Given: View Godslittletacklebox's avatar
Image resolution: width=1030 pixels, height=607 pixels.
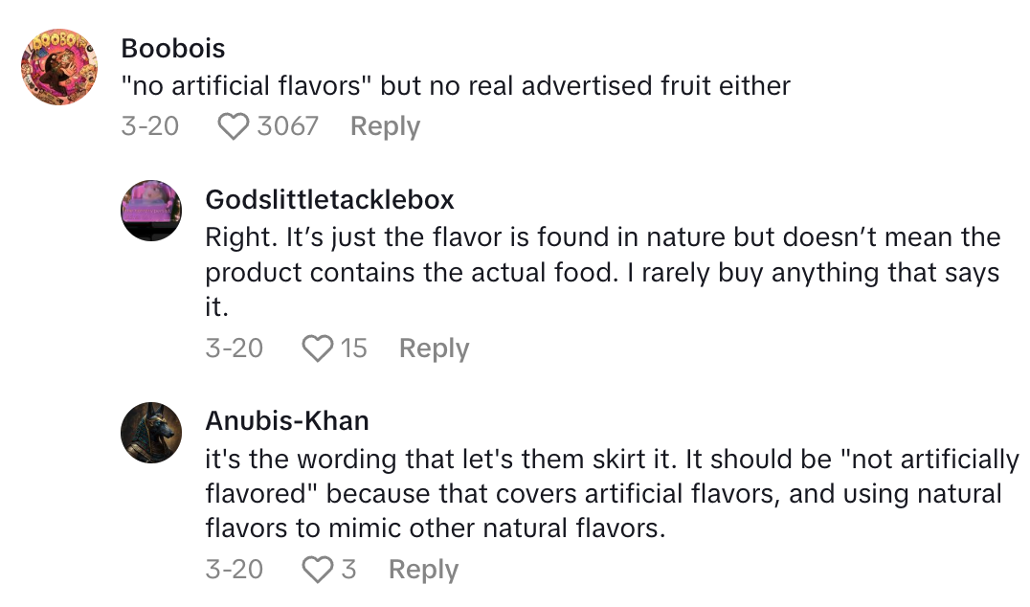Looking at the screenshot, I should pos(151,211).
